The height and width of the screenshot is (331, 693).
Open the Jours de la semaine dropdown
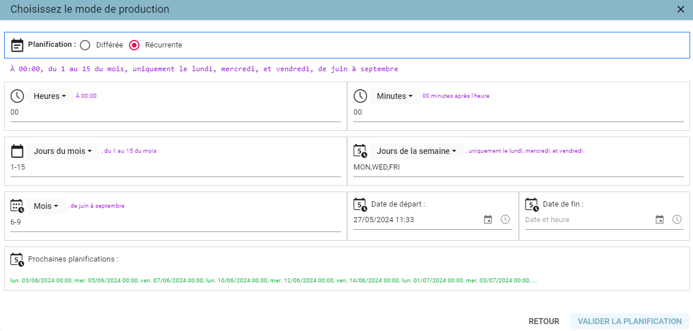(x=416, y=151)
